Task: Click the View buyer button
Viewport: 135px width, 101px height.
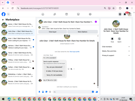Action: (53, 32)
